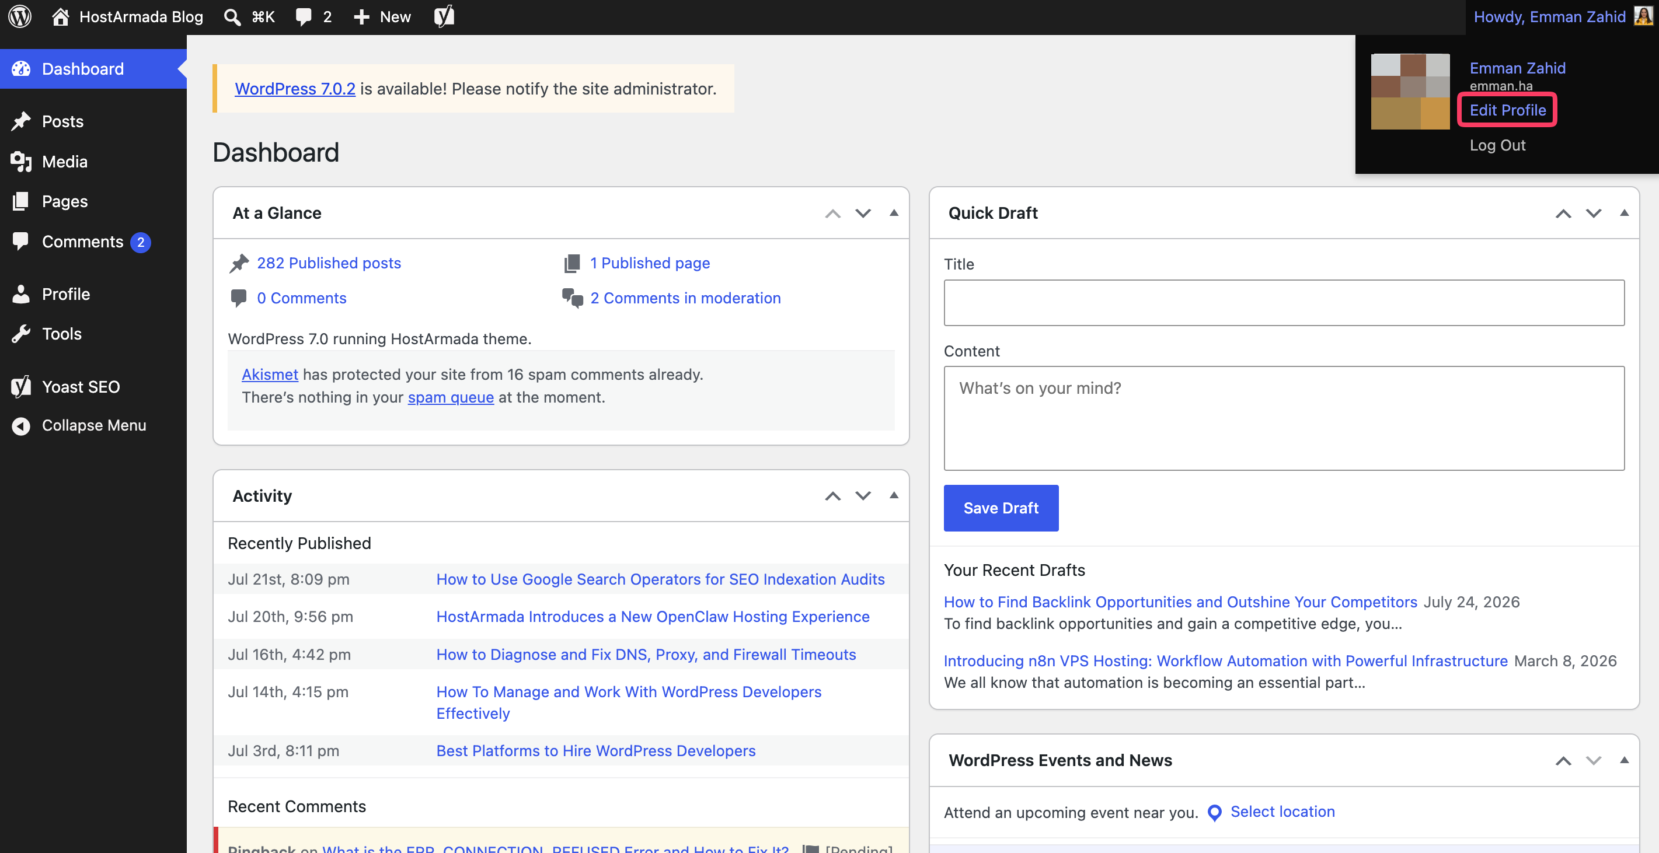Log Out from the user menu
Viewport: 1659px width, 853px height.
pos(1497,145)
